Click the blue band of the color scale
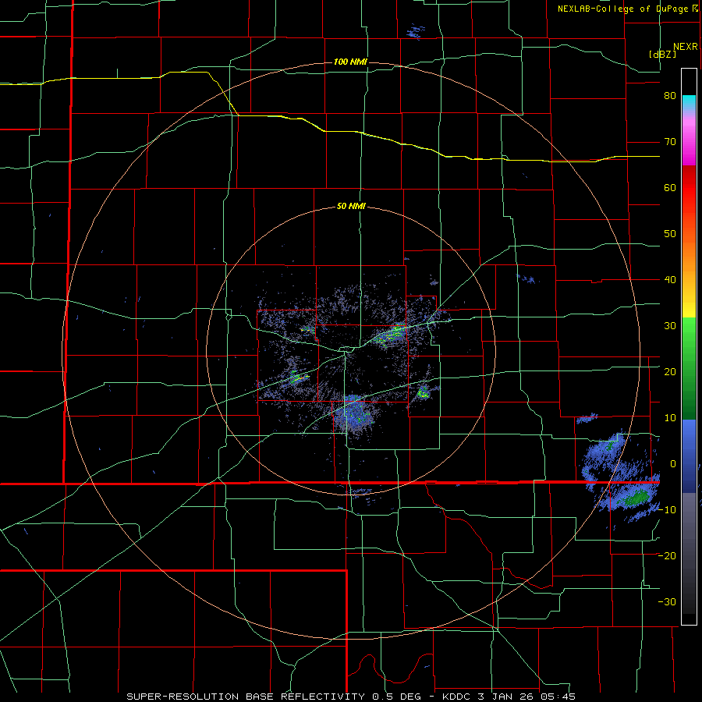This screenshot has height=702, width=702. click(x=689, y=455)
